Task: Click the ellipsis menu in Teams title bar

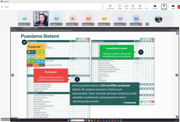Action: (x=171, y=2)
